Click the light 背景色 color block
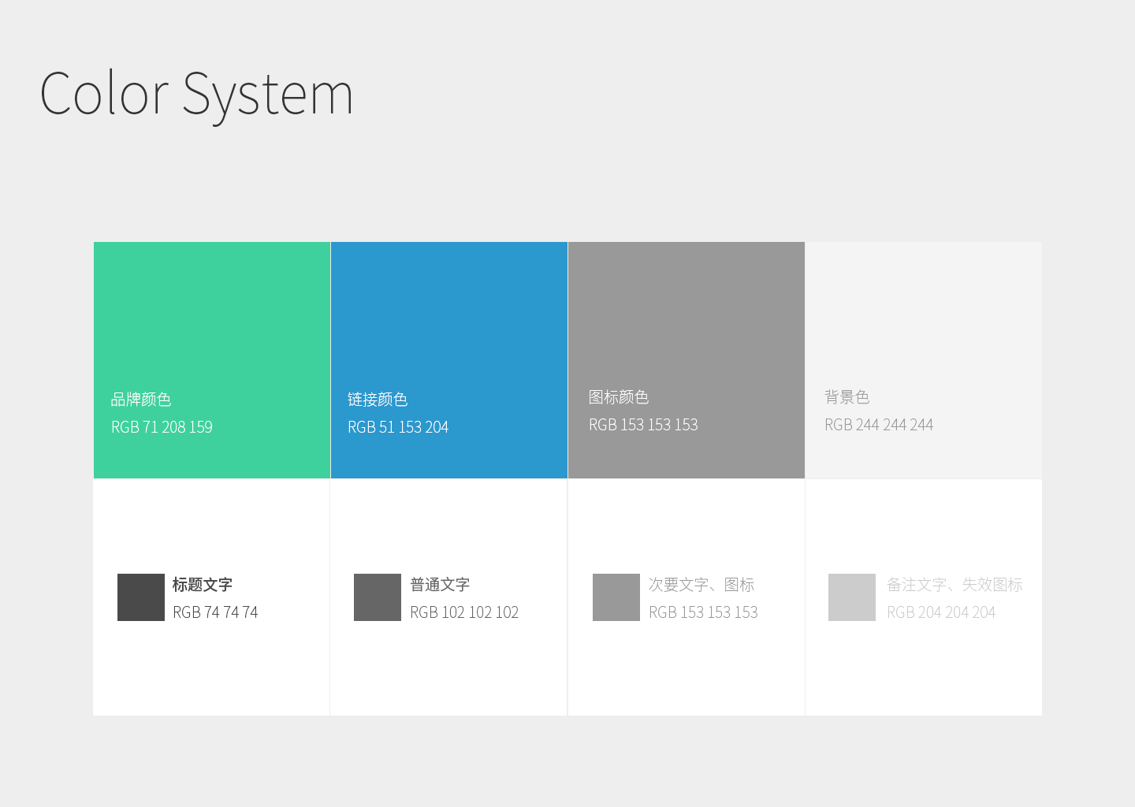Screen dimensions: 1135x807 [924, 360]
